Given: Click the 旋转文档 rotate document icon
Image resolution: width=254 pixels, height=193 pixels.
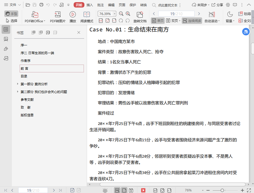Looking at the screenshot, I should [x=140, y=14].
